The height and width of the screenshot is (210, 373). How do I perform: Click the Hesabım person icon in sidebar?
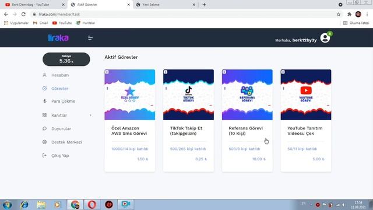coord(44,75)
